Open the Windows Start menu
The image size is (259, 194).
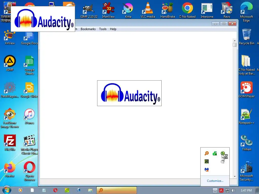(x=6, y=190)
